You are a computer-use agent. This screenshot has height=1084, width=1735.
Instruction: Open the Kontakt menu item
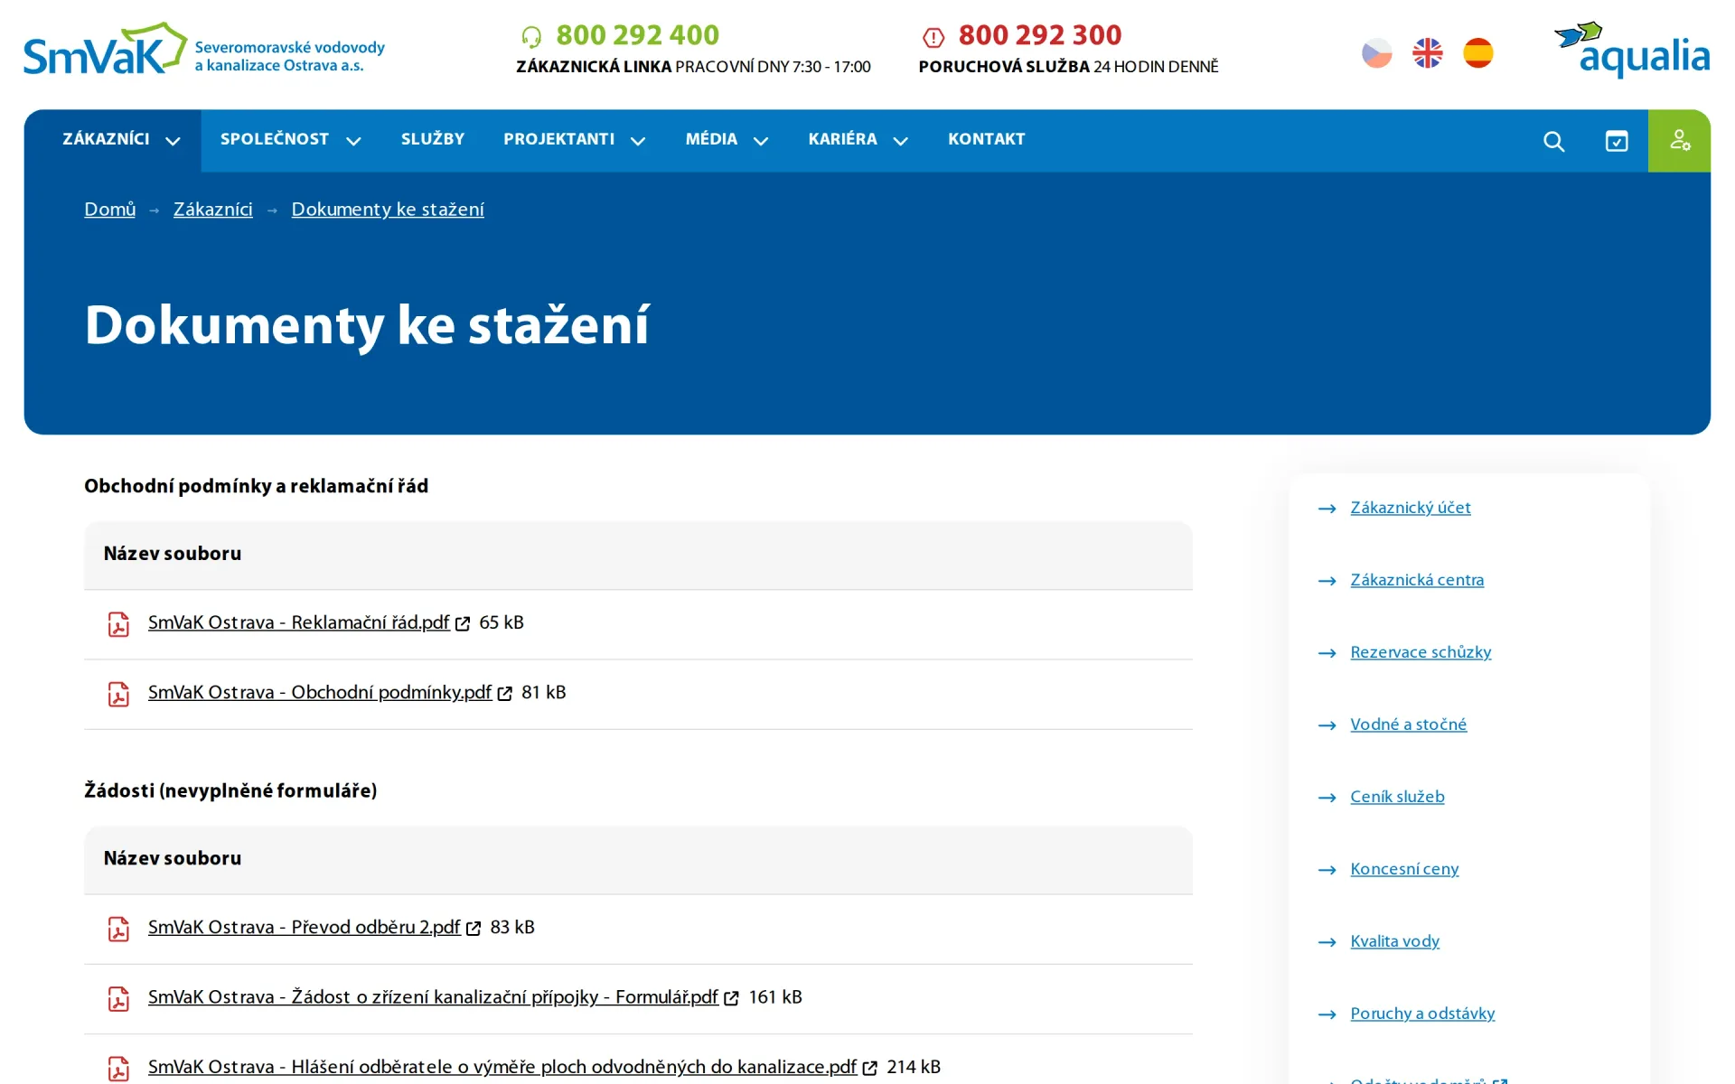(987, 139)
